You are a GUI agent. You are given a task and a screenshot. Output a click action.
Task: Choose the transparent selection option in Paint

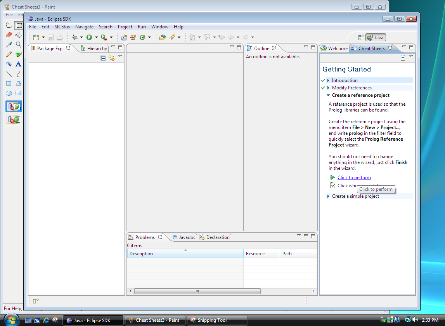tap(14, 119)
